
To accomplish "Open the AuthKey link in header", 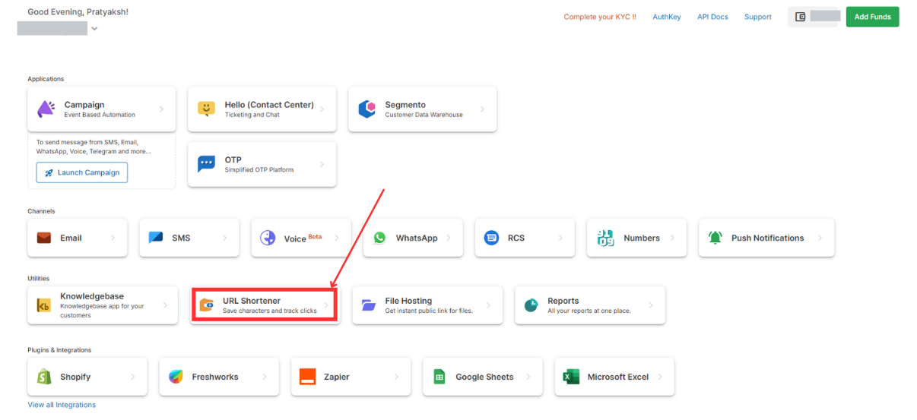I will tap(667, 17).
